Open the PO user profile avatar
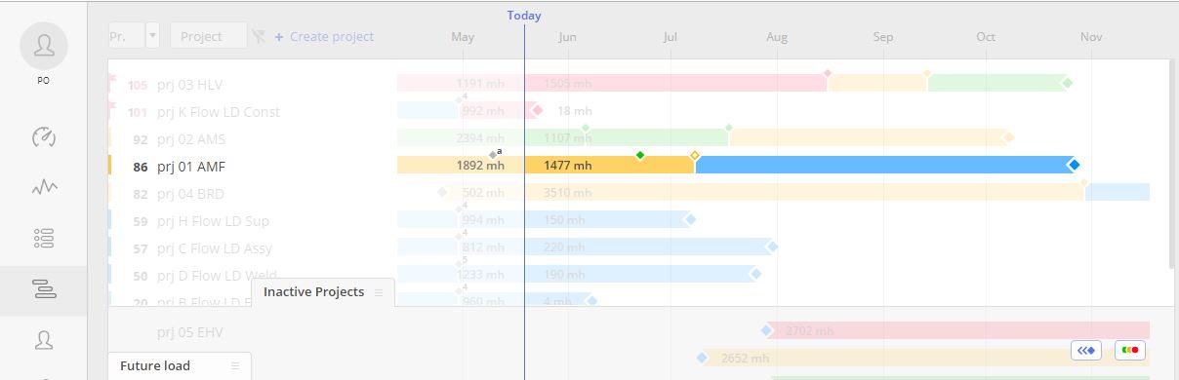The width and height of the screenshot is (1179, 380). tap(43, 46)
